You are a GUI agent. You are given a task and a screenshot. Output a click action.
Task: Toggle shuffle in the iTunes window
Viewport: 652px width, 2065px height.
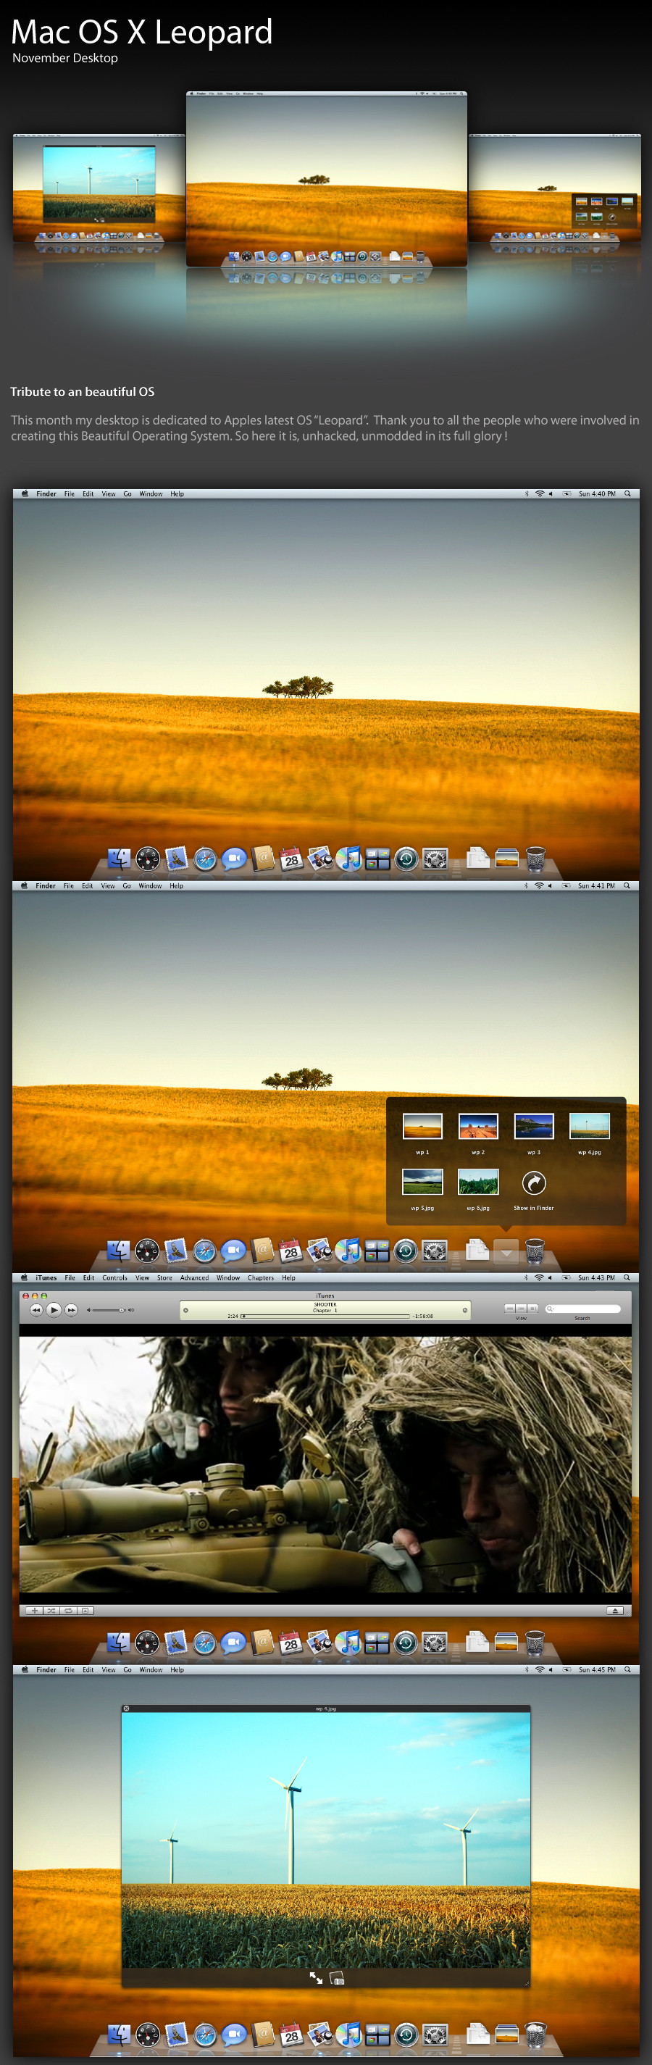51,1610
